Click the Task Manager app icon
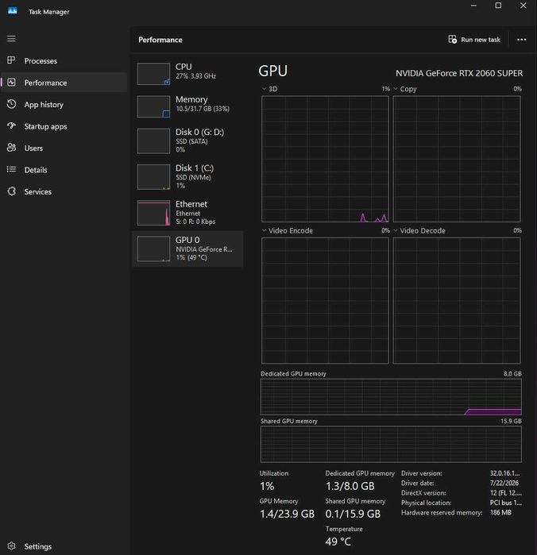Image resolution: width=537 pixels, height=555 pixels. (13, 10)
